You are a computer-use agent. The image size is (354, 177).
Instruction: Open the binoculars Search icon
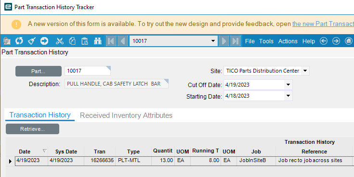[x=97, y=41]
